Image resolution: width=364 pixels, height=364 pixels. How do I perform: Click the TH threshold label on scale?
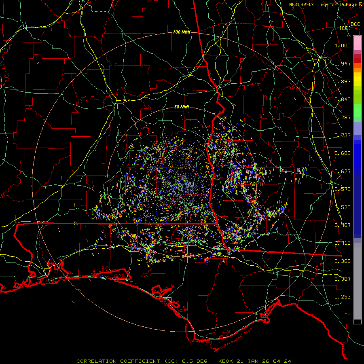tap(347, 315)
